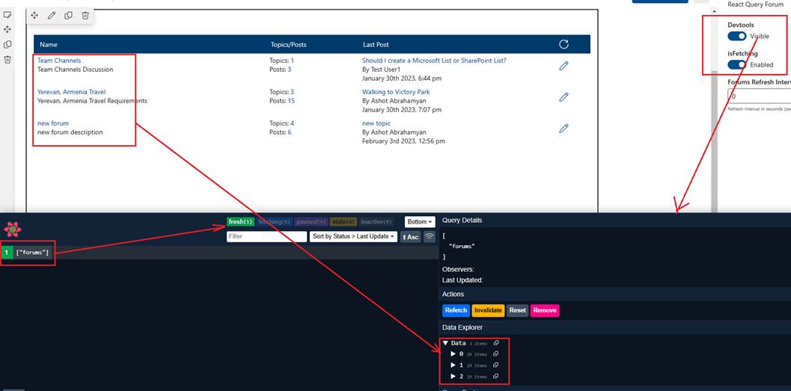Click the move icon in the web part toolbar

[34, 15]
